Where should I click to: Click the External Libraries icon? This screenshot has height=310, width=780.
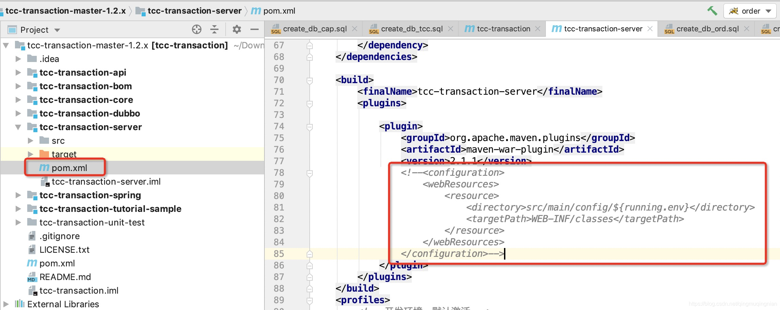[x=20, y=304]
